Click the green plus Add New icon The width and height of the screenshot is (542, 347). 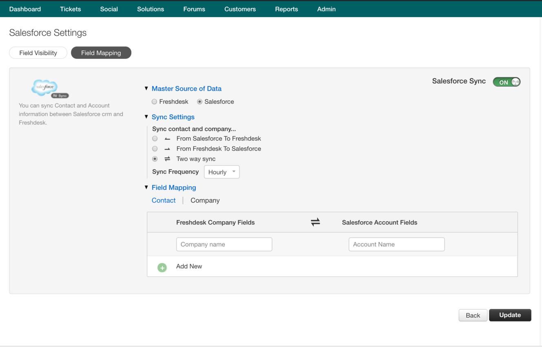coord(162,267)
